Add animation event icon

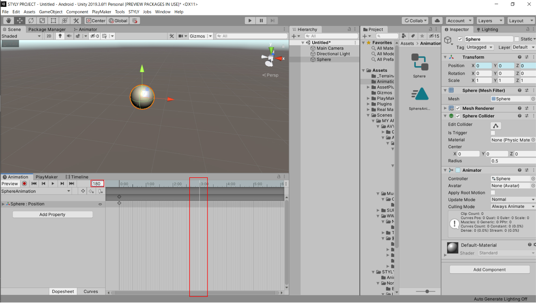[101, 191]
